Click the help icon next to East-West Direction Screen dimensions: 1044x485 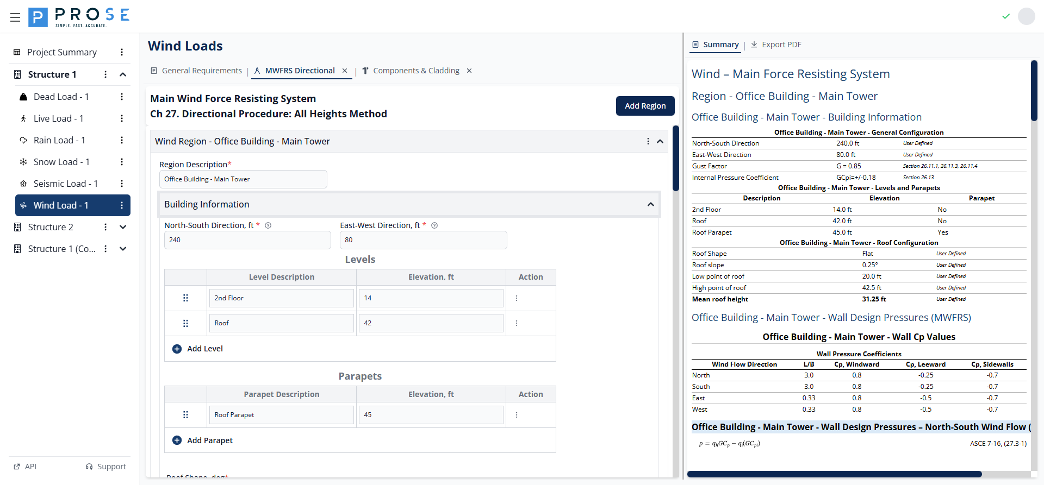point(434,225)
